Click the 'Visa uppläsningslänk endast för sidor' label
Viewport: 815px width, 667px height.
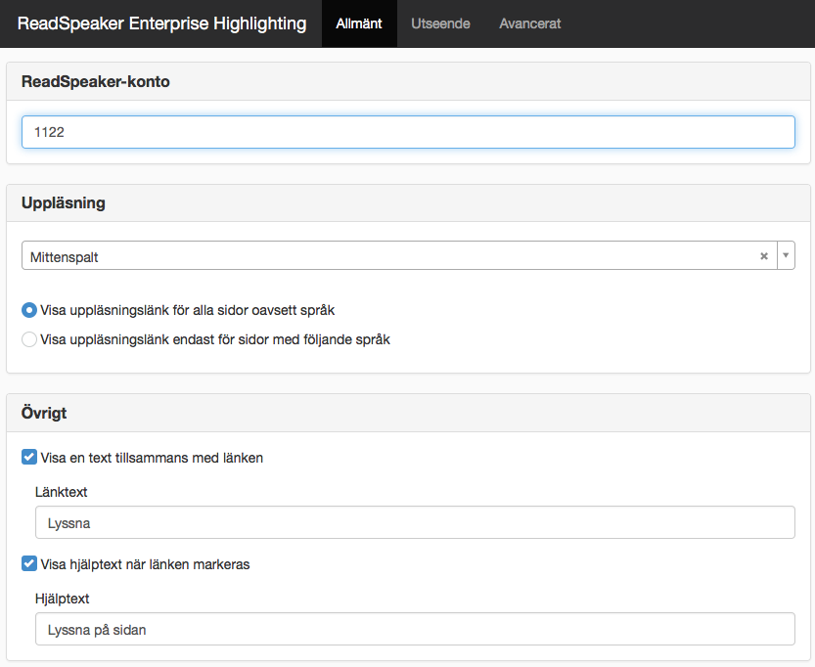coord(215,339)
